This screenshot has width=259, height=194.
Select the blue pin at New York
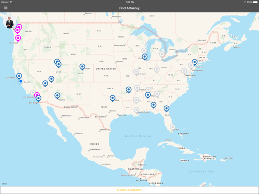[195, 62]
